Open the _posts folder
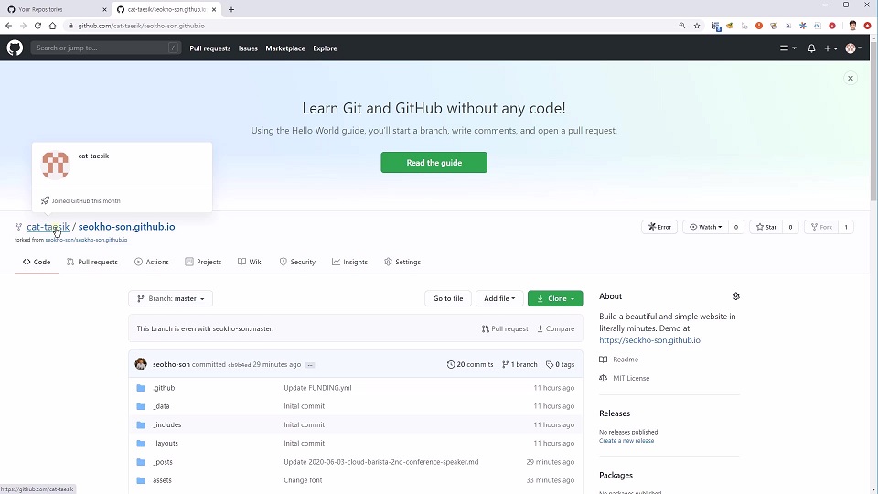 tap(163, 462)
